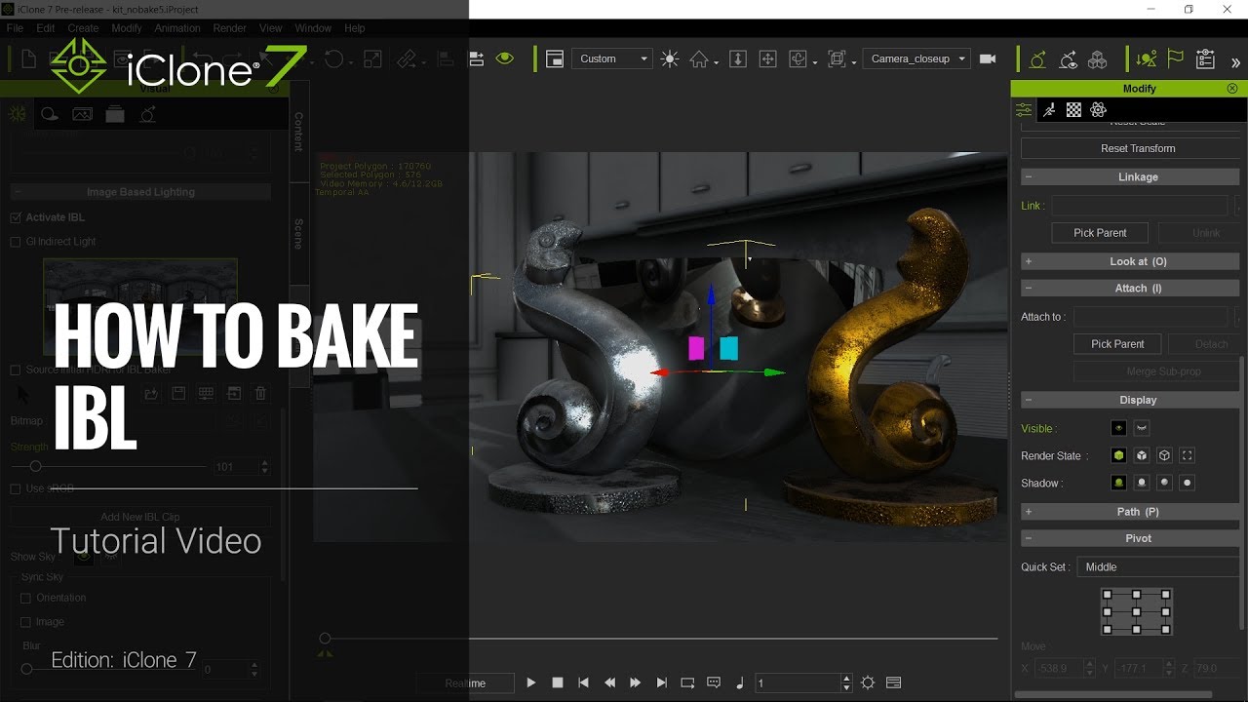Screen dimensions: 1248x702
Task: Click the stacked cubes icon in toolbar
Action: (1098, 59)
